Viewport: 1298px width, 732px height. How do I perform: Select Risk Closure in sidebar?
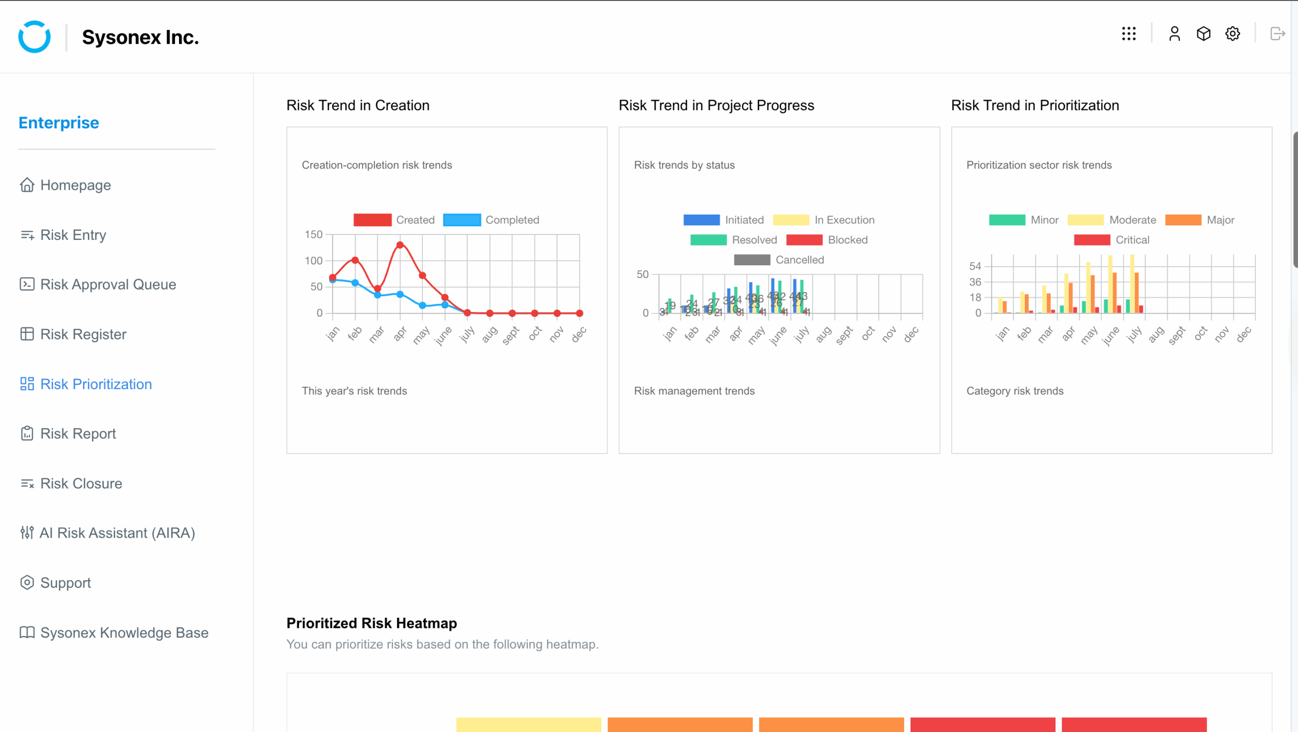coord(81,483)
